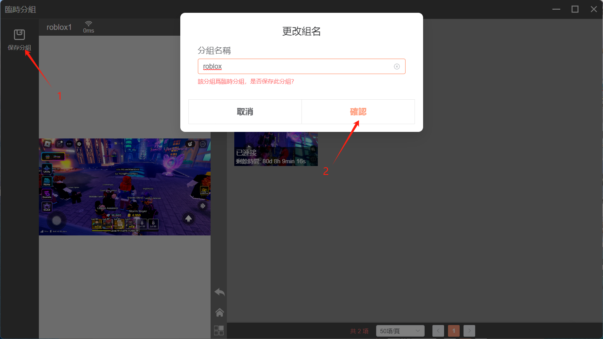Open the Units icon in the game screen

pyautogui.click(x=47, y=169)
